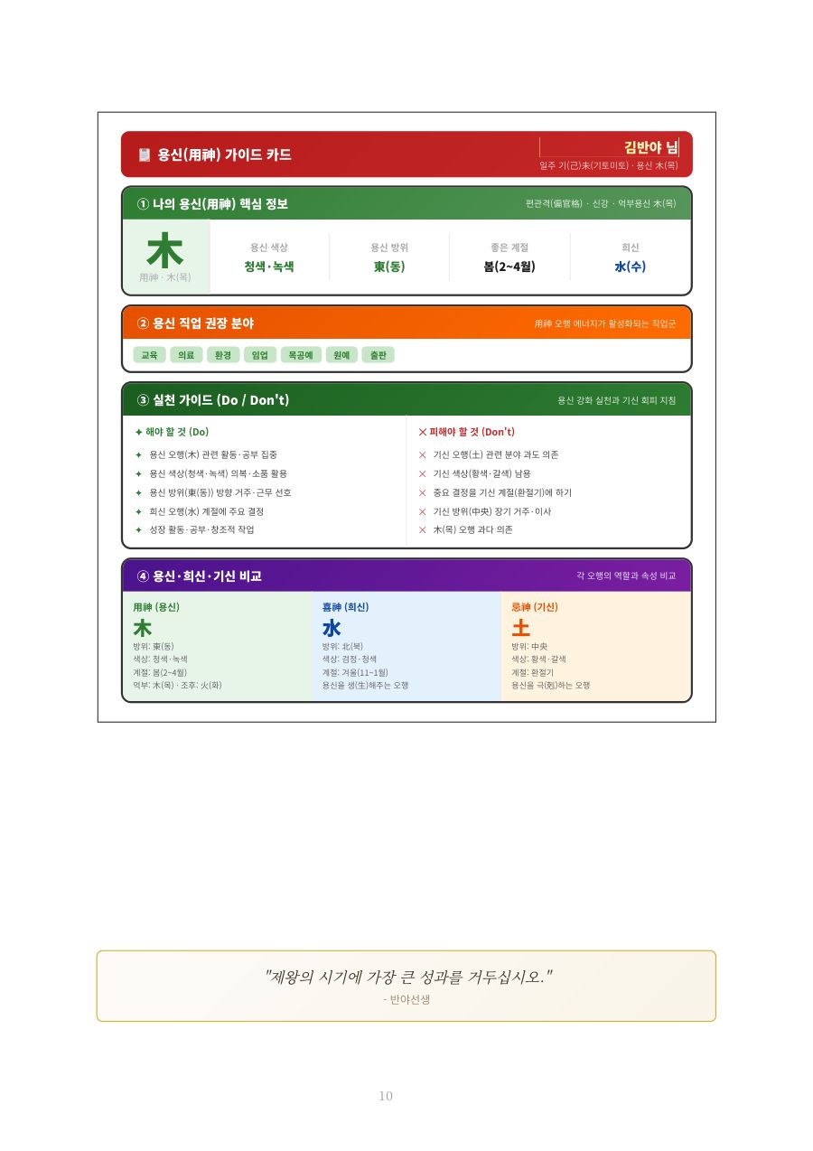This screenshot has height=1151, width=813.
Task: Click the 봄(2~4월) season value
Action: 509,267
